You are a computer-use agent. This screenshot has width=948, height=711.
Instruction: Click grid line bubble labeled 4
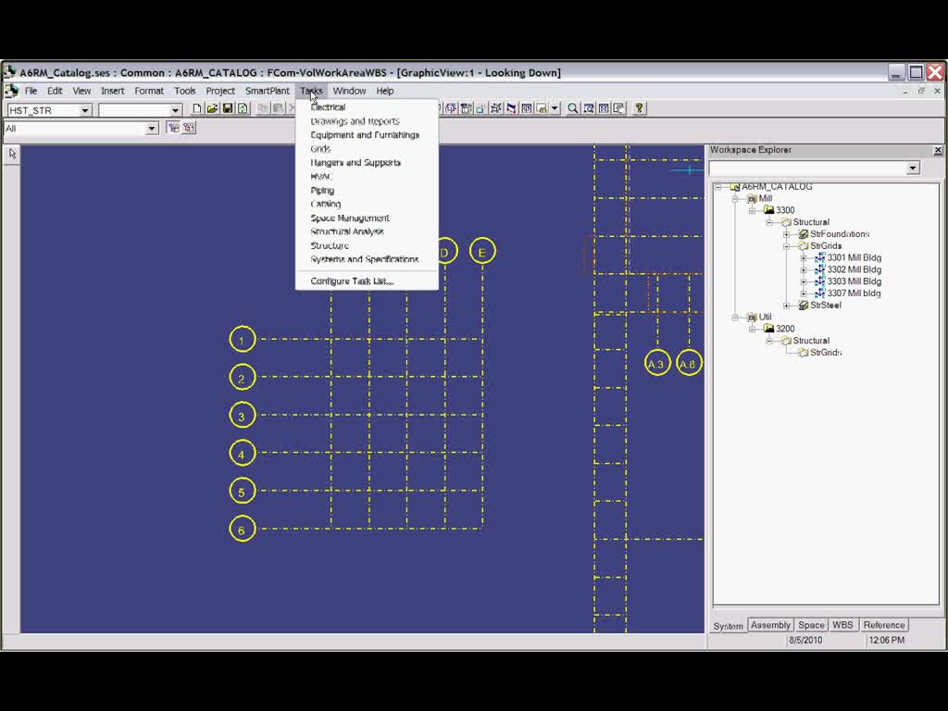tap(242, 454)
